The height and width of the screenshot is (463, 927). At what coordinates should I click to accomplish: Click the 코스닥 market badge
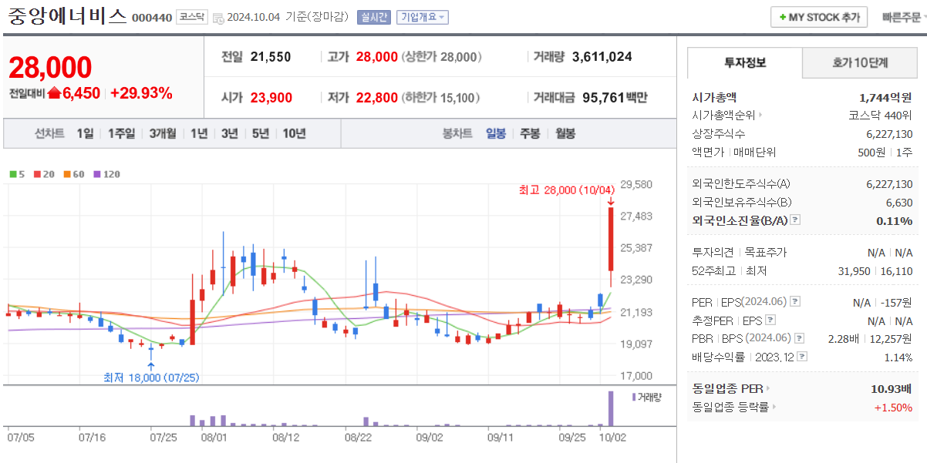pyautogui.click(x=191, y=17)
